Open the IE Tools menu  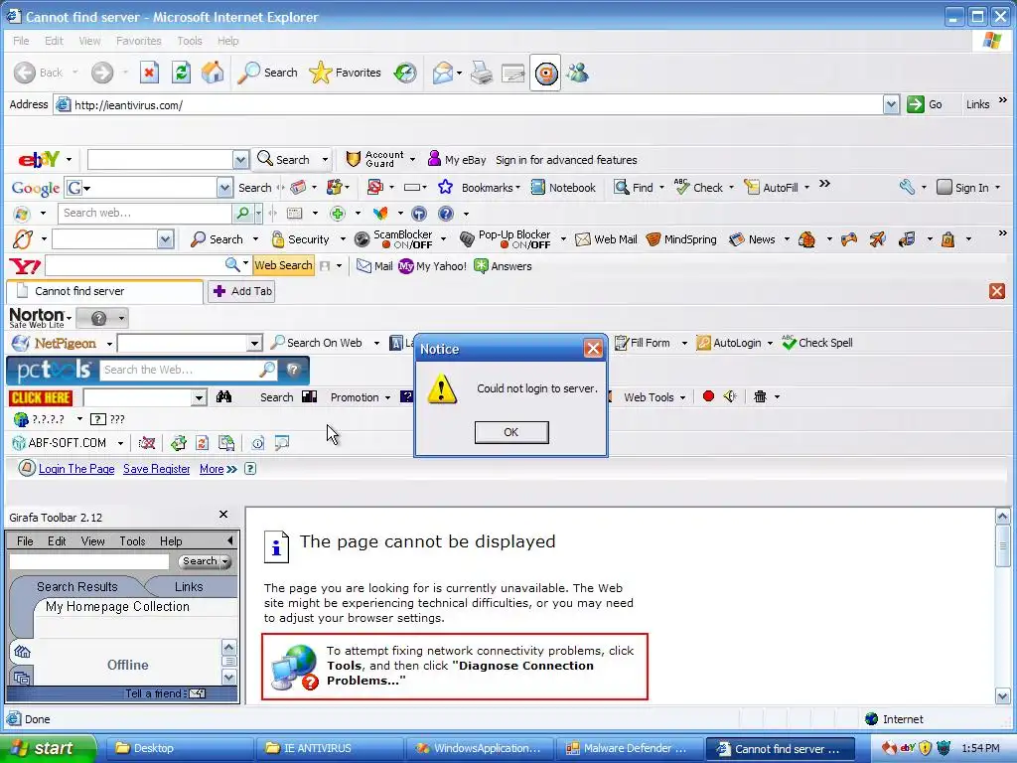tap(190, 41)
